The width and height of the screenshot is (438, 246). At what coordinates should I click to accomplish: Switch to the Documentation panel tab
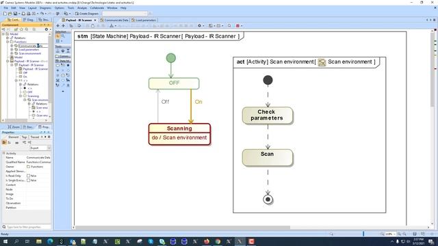click(x=28, y=127)
